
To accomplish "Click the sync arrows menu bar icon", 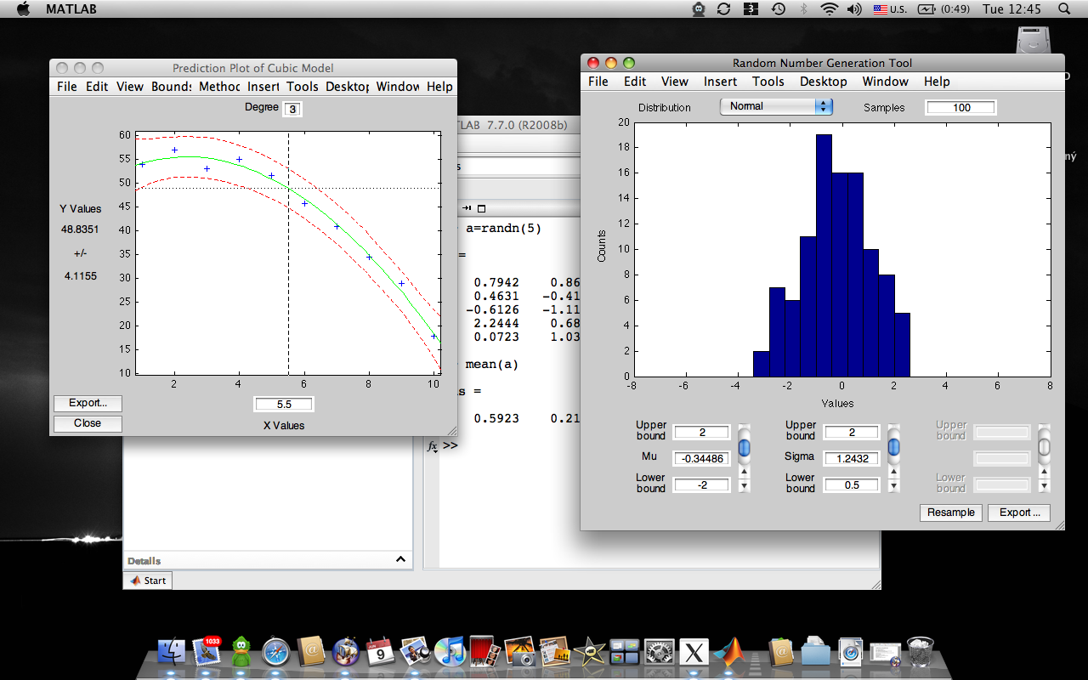I will point(724,9).
